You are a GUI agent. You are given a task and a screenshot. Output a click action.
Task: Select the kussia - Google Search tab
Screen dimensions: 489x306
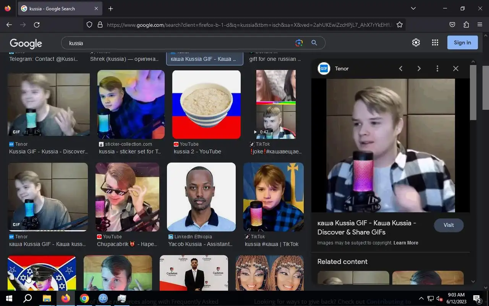(60, 8)
